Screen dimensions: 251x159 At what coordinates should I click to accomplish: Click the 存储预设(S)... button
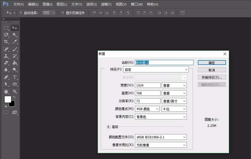pyautogui.click(x=212, y=77)
